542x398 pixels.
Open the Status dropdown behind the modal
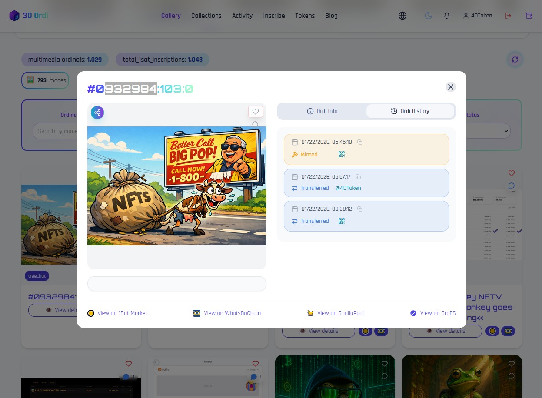click(506, 131)
